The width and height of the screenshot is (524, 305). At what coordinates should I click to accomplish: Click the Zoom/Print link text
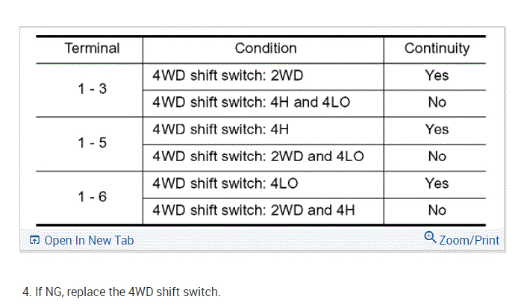coord(468,240)
